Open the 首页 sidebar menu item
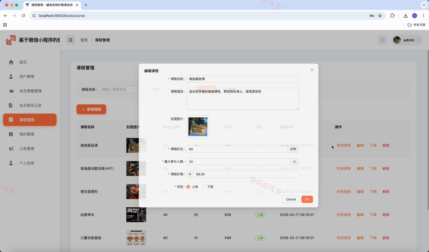429x252 pixels. coord(30,62)
